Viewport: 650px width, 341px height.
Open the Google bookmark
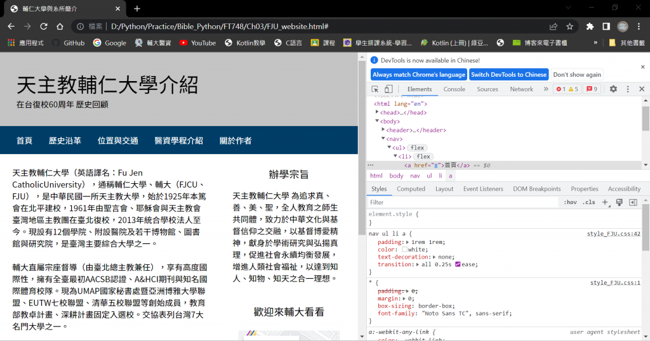[x=110, y=42]
